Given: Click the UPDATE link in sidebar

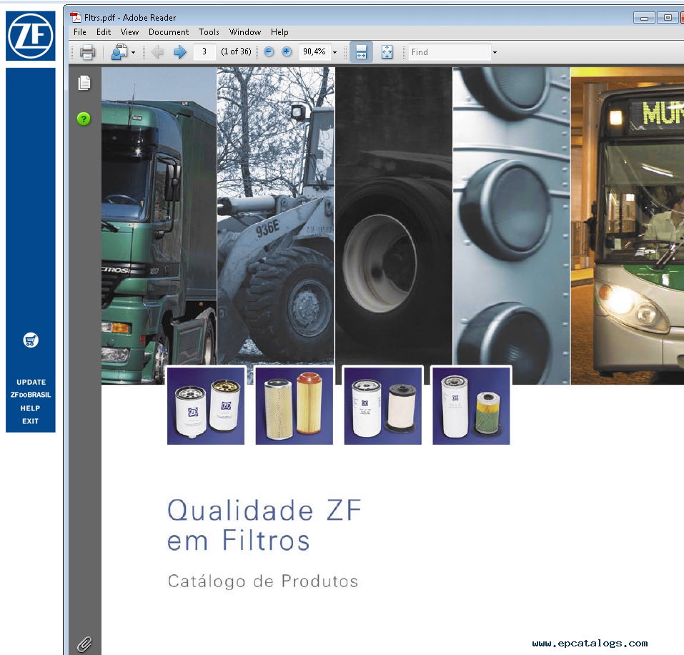Looking at the screenshot, I should click(x=31, y=382).
